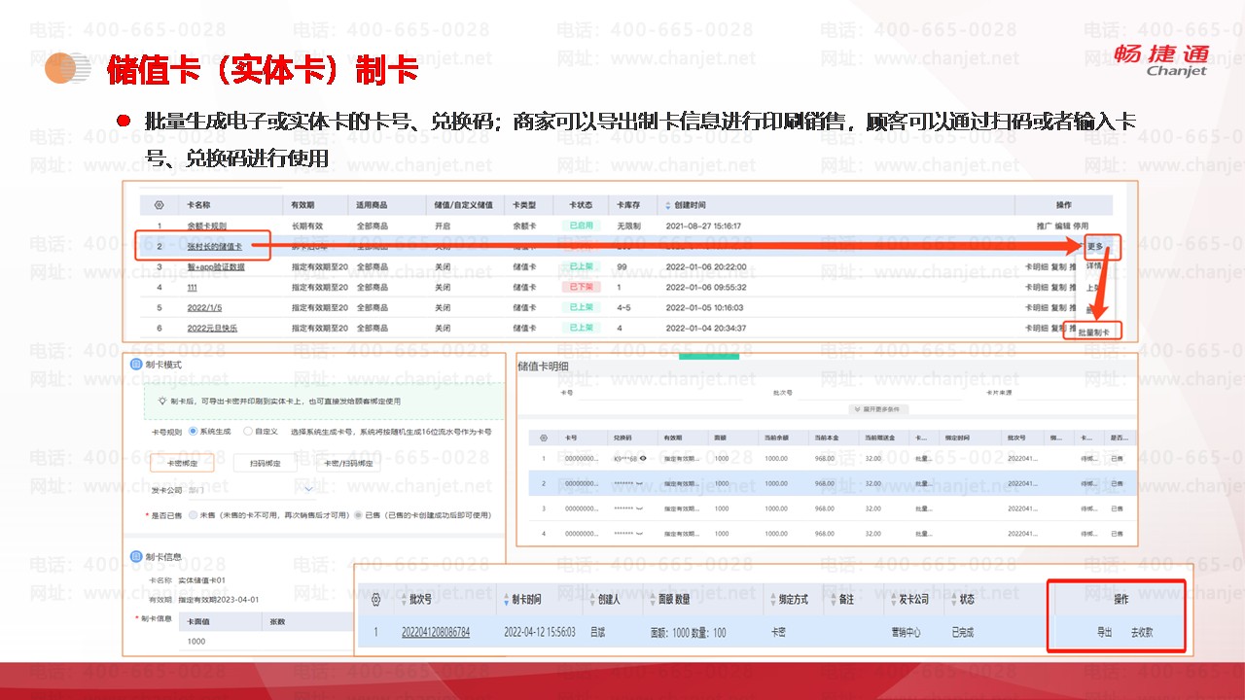Image resolution: width=1245 pixels, height=700 pixels.
Task: Choose 已售 for 是否已售
Action: [x=357, y=514]
